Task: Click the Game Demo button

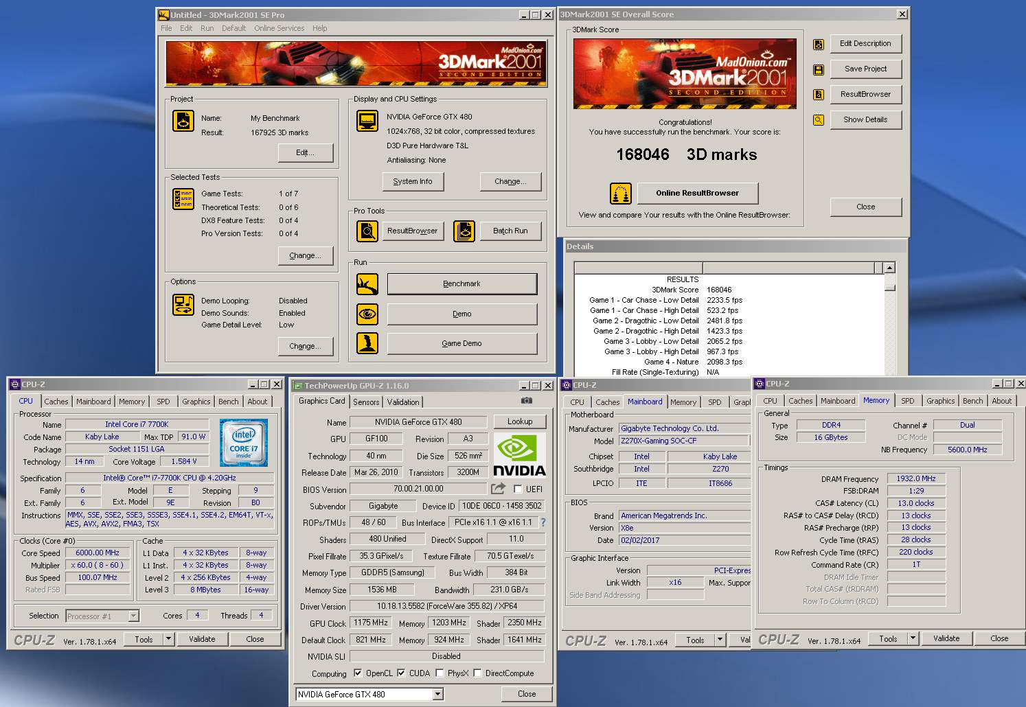Action: [462, 343]
